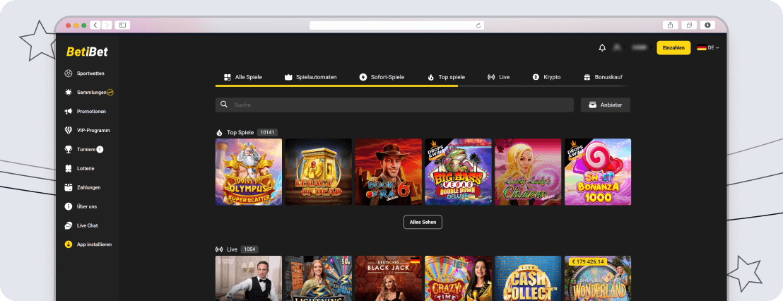The width and height of the screenshot is (783, 301).
Task: Open the Anbieter provider filter
Action: click(605, 105)
